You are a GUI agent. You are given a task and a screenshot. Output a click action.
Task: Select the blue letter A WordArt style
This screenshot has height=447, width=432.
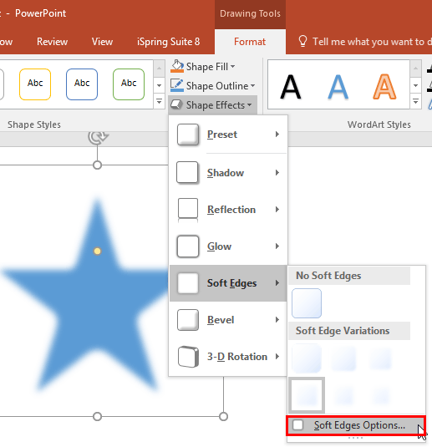338,86
